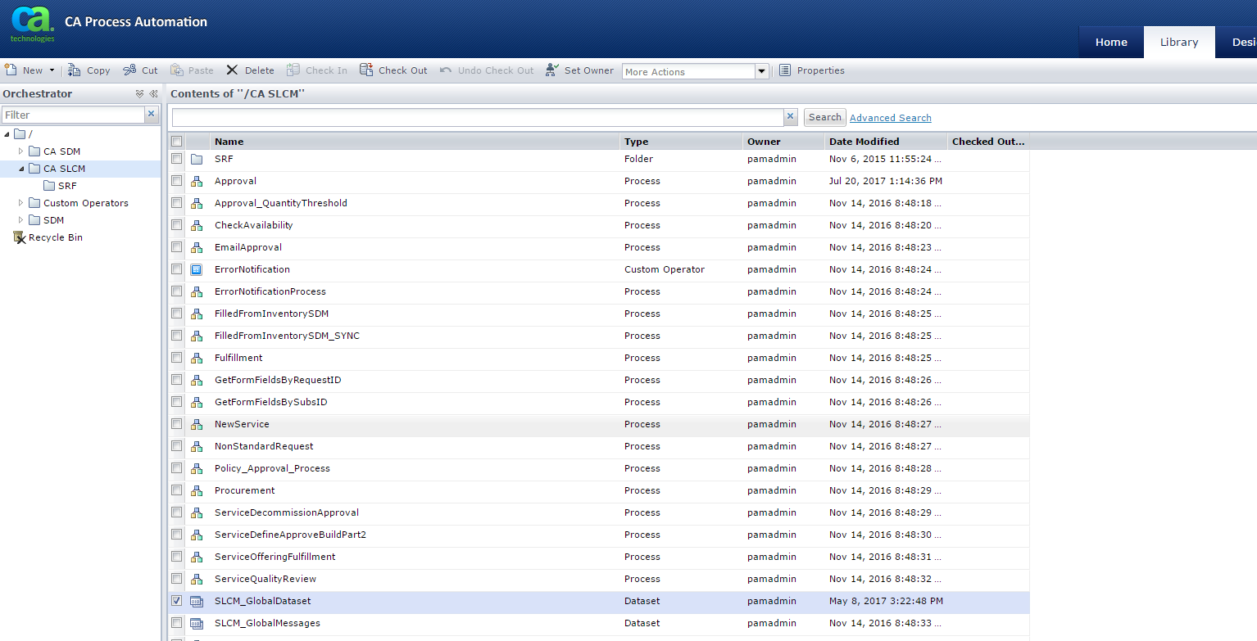Check the Approval row checkbox
1257x641 pixels.
click(x=177, y=181)
